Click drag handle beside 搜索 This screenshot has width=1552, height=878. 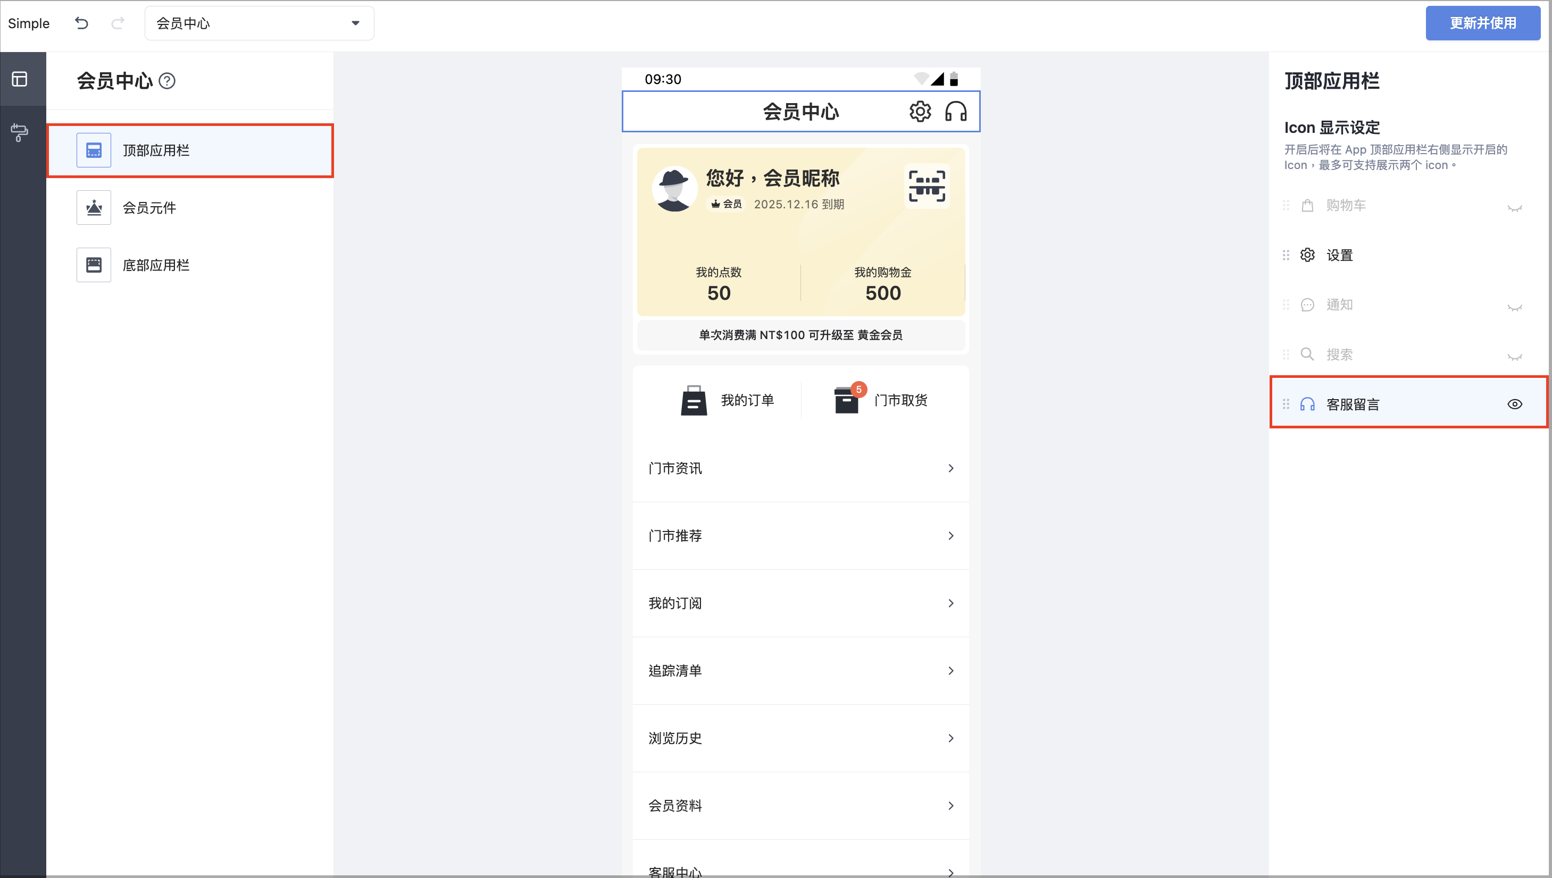pos(1286,354)
